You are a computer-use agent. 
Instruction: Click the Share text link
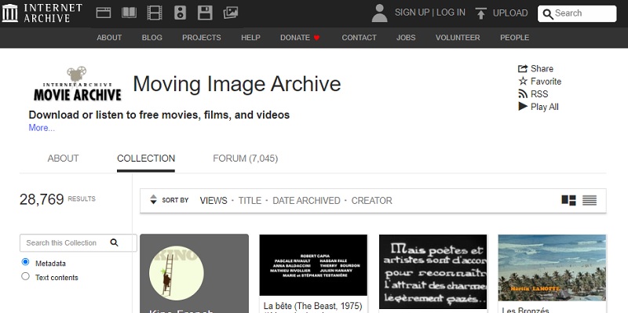(542, 68)
